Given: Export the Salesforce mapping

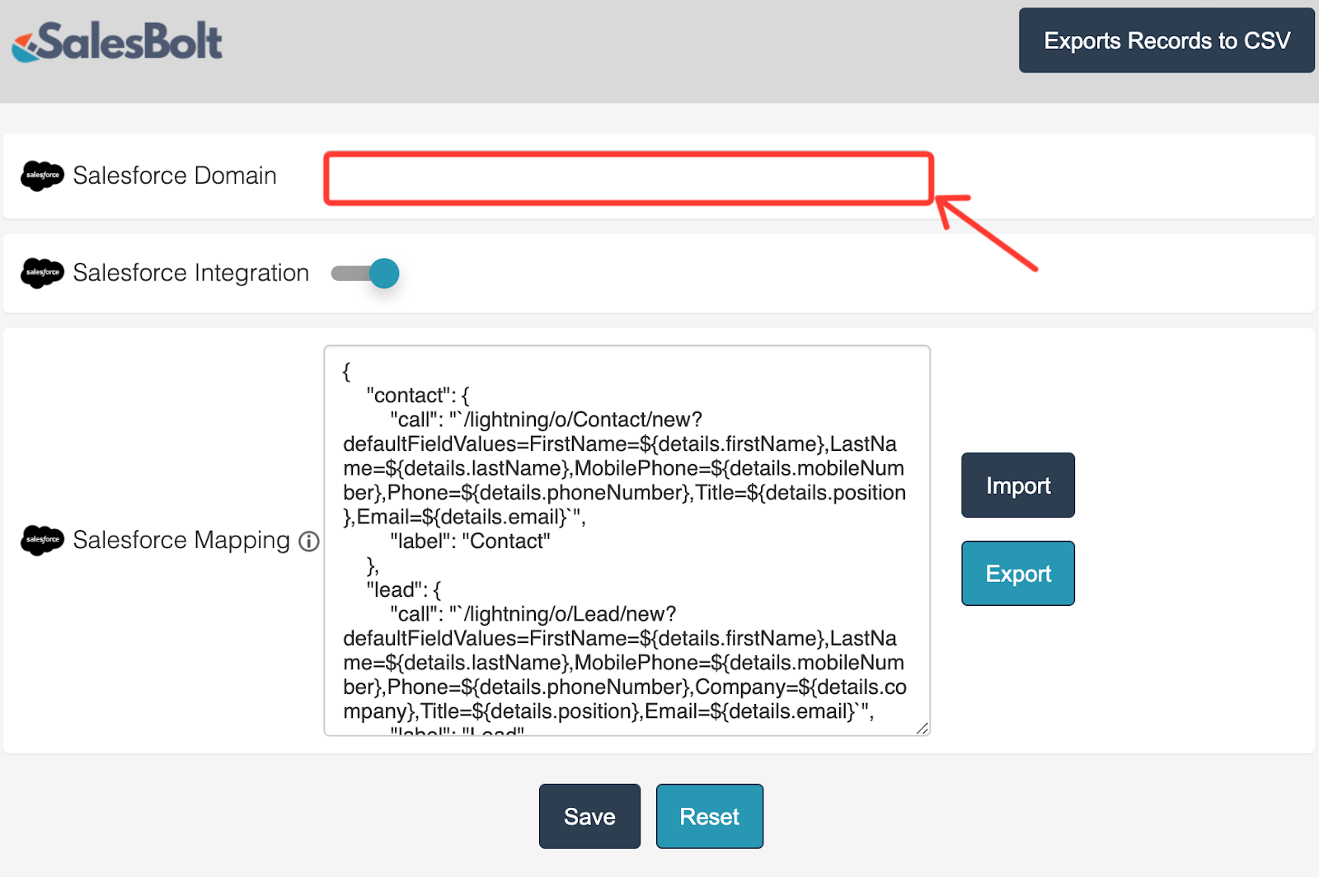Looking at the screenshot, I should (1017, 573).
